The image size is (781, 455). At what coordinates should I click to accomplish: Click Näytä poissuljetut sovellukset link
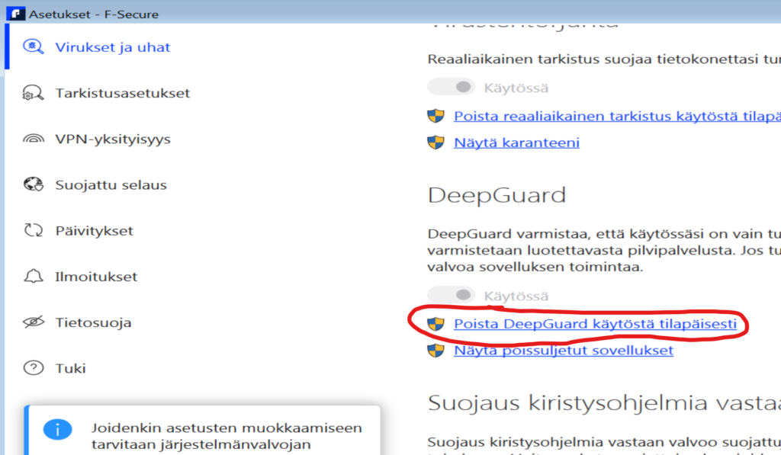563,351
